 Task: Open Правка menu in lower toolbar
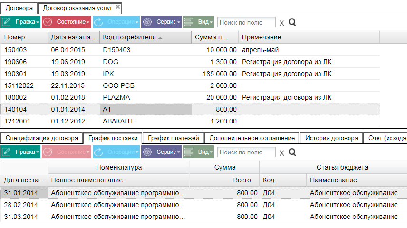(x=20, y=152)
